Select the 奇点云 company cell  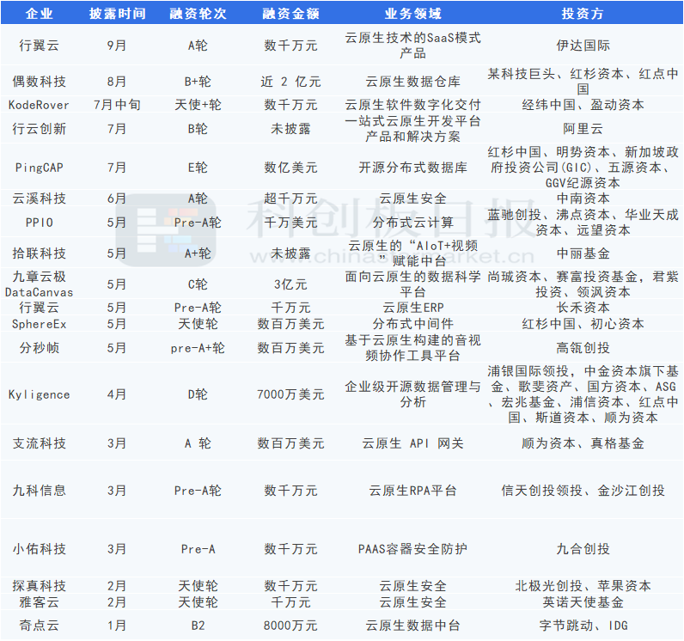click(40, 626)
